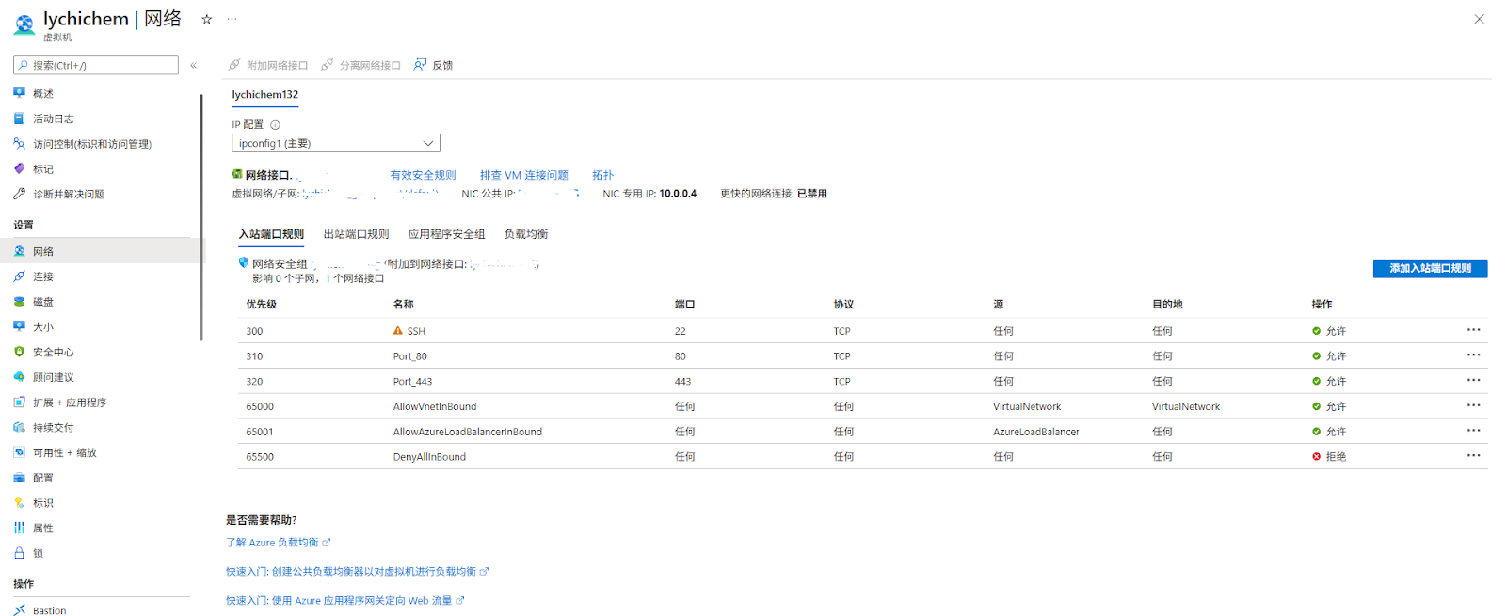Click 附加网络接口 toolbar button
This screenshot has width=1506, height=616.
click(268, 65)
